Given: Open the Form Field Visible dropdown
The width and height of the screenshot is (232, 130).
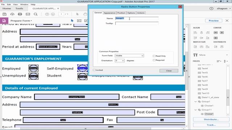Looking at the screenshot, I should click(129, 56).
